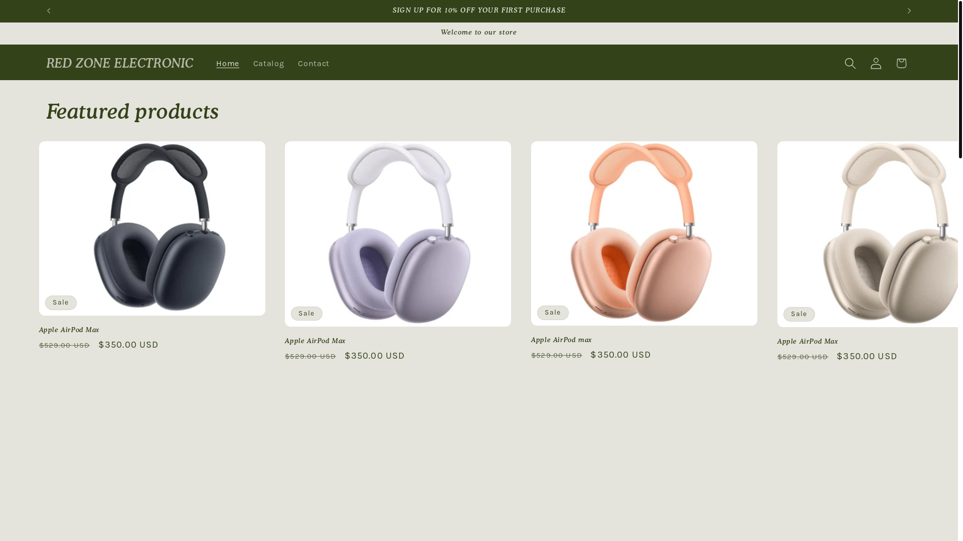Screen dimensions: 963x541
Task: Click Sale badge on dark blue headphones
Action: (61, 303)
